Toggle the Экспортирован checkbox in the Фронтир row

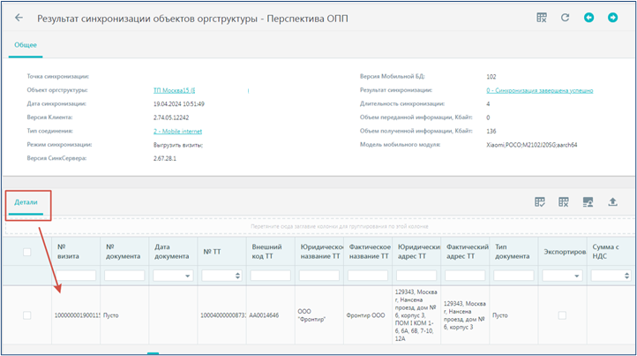tap(562, 315)
